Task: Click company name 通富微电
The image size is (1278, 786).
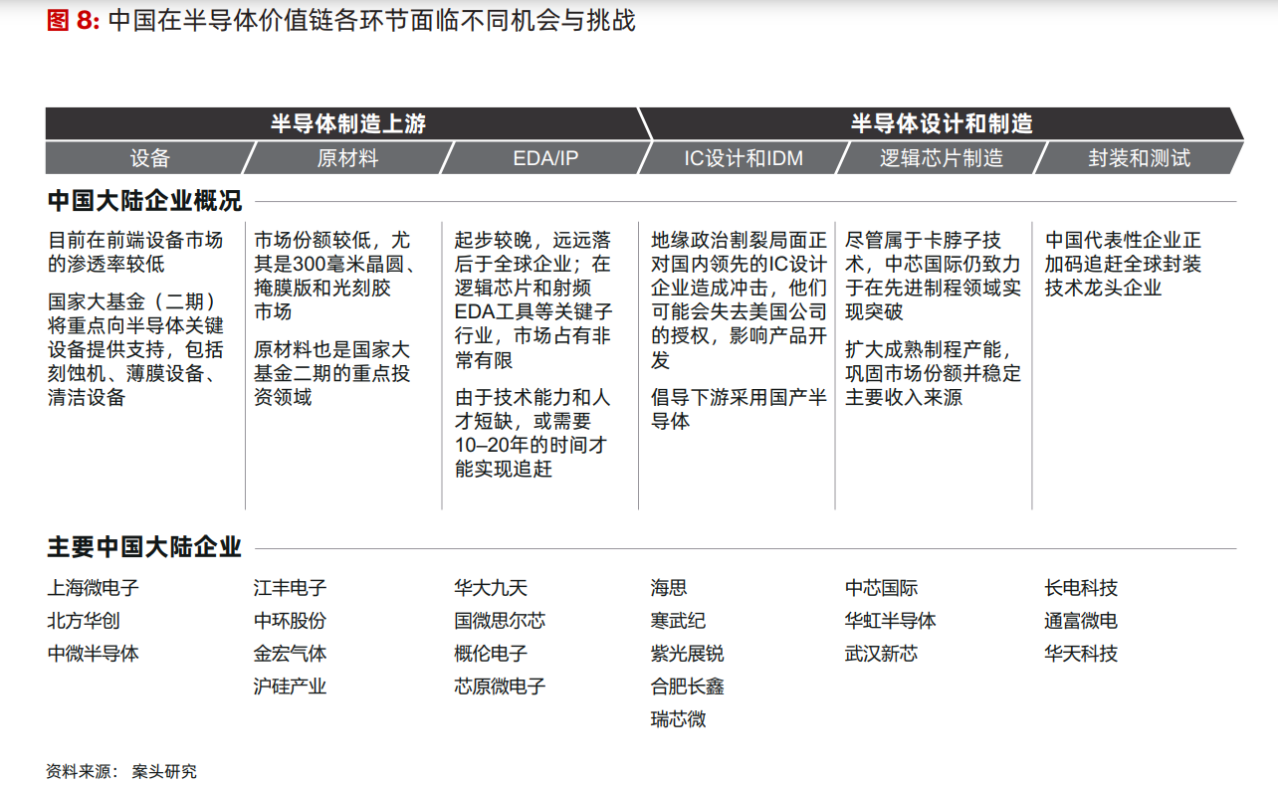Action: [1081, 621]
